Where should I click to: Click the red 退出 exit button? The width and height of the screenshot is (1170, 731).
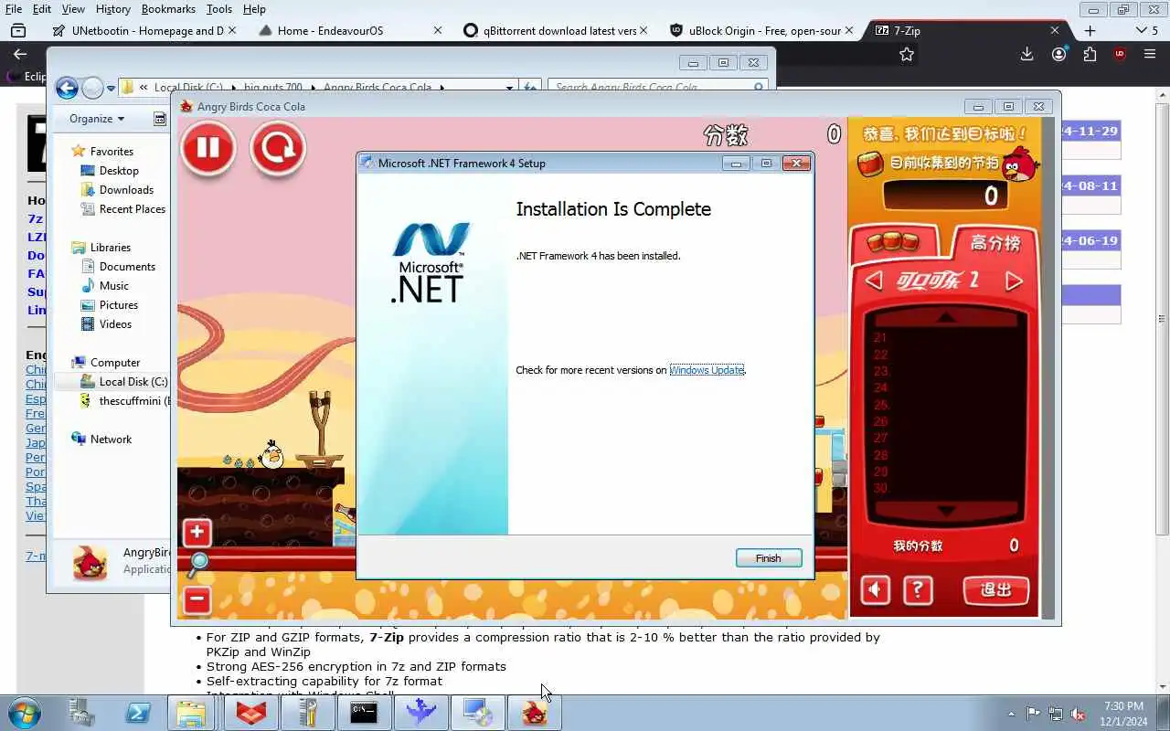point(996,590)
